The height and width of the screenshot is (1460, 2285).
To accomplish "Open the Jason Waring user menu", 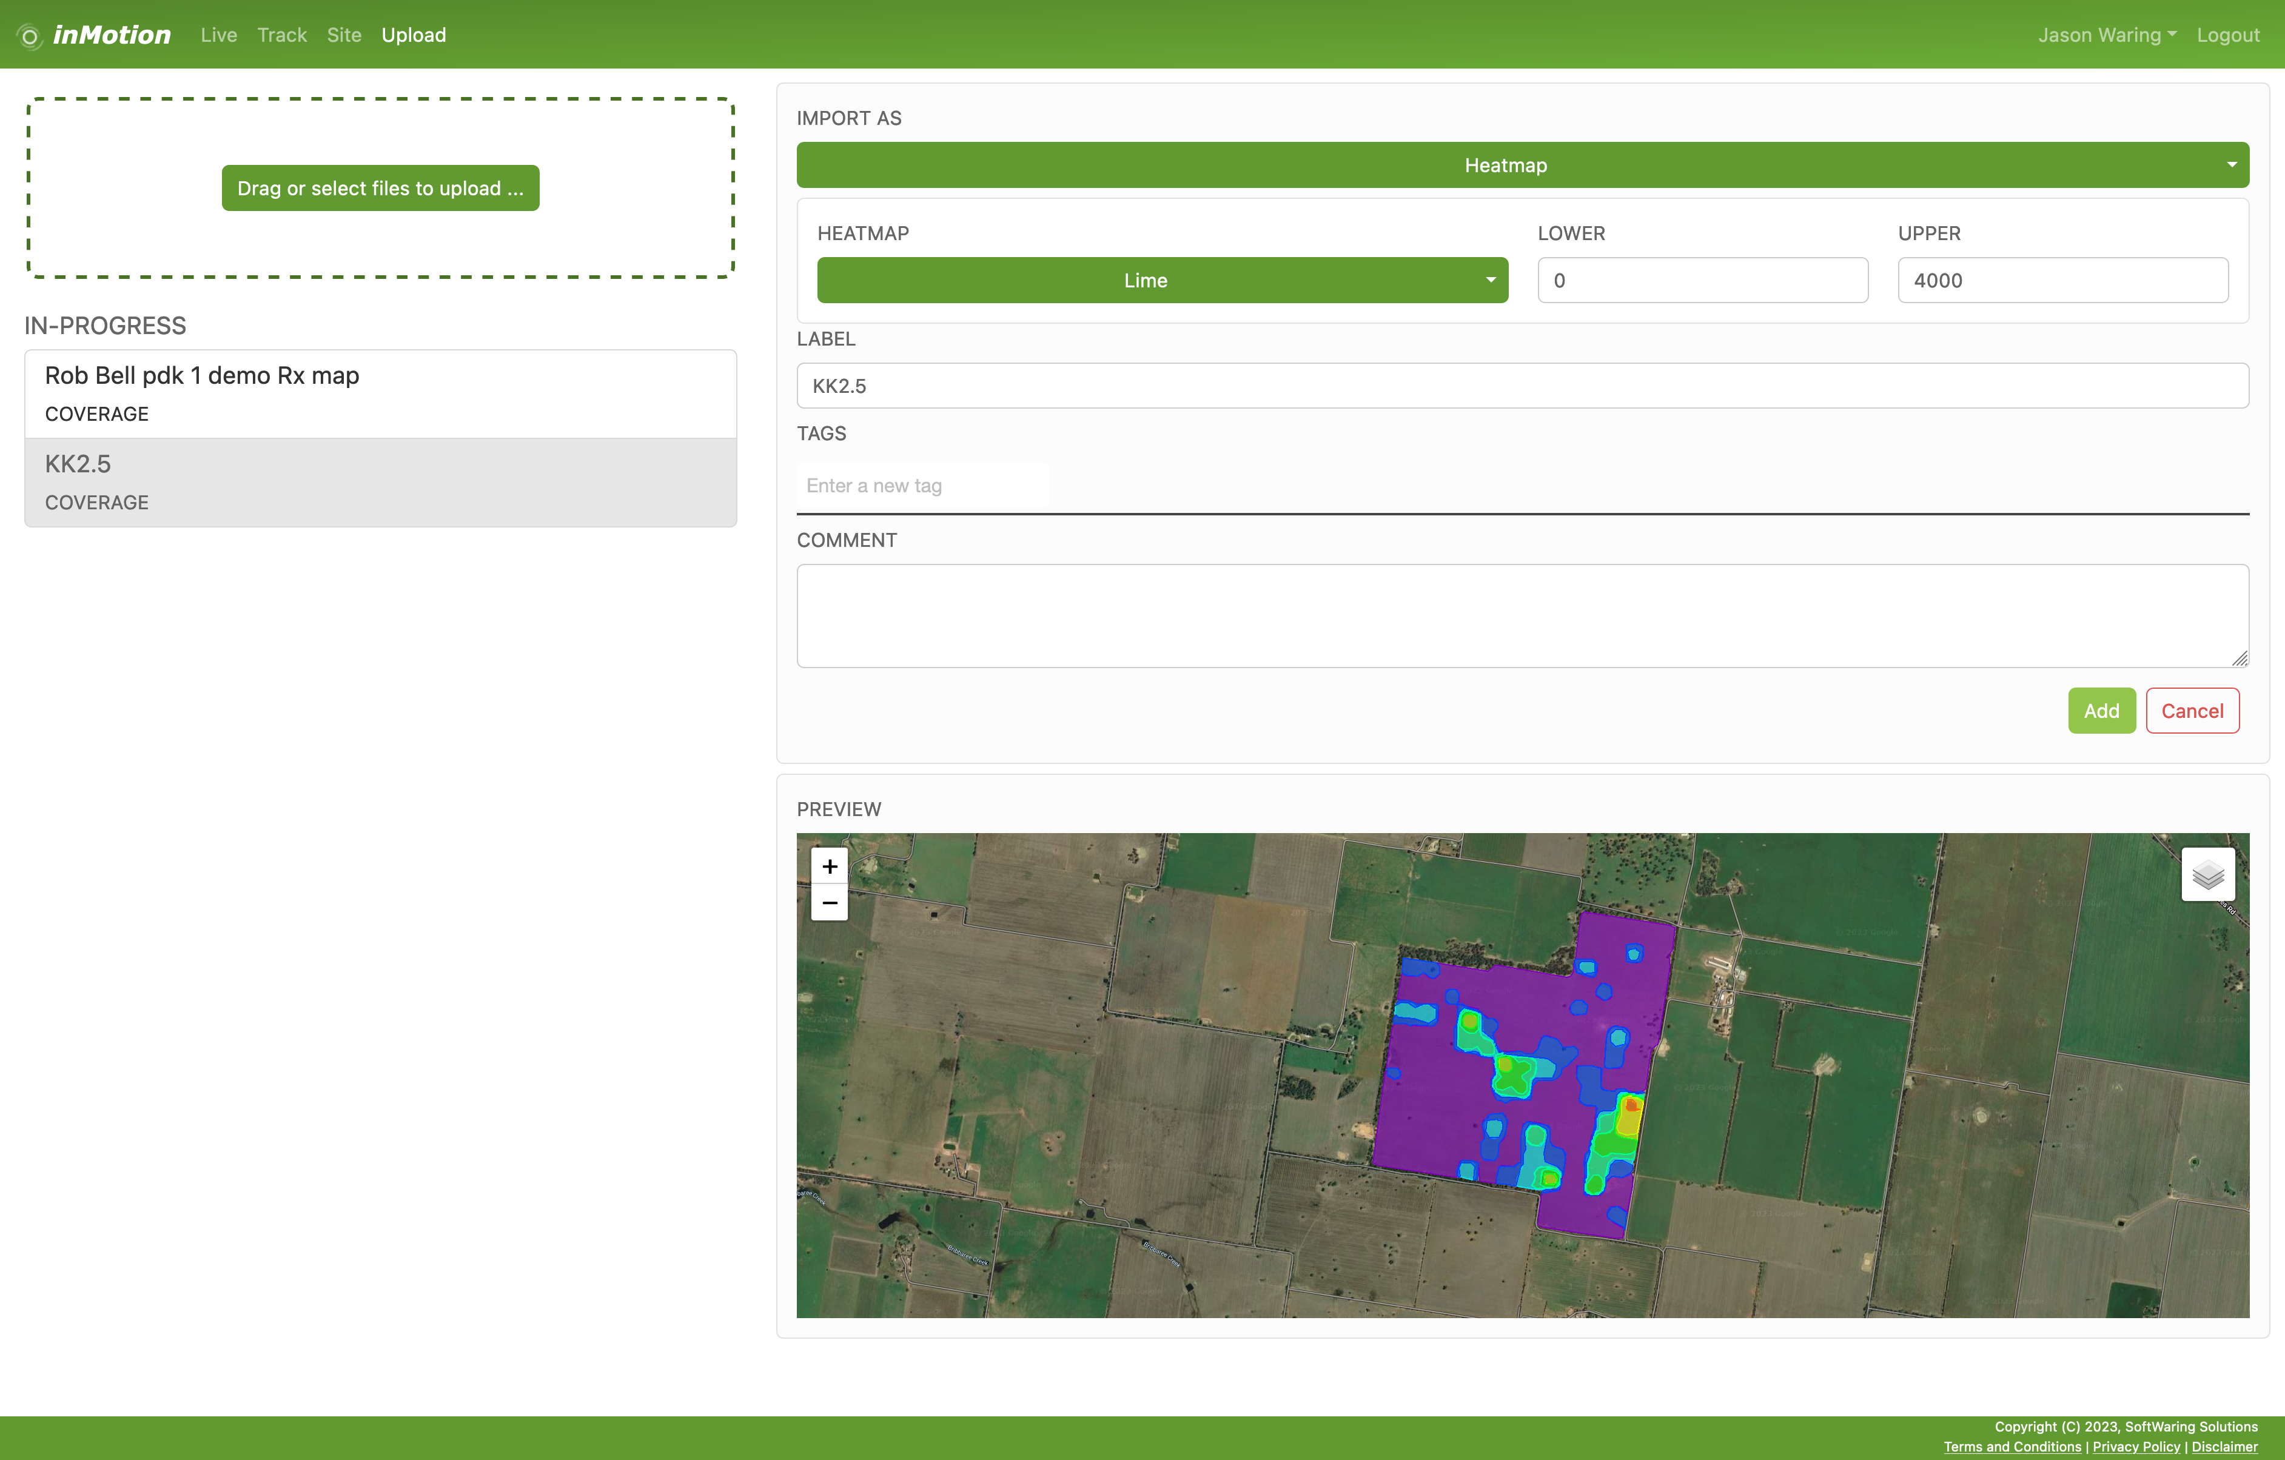I will [2105, 35].
